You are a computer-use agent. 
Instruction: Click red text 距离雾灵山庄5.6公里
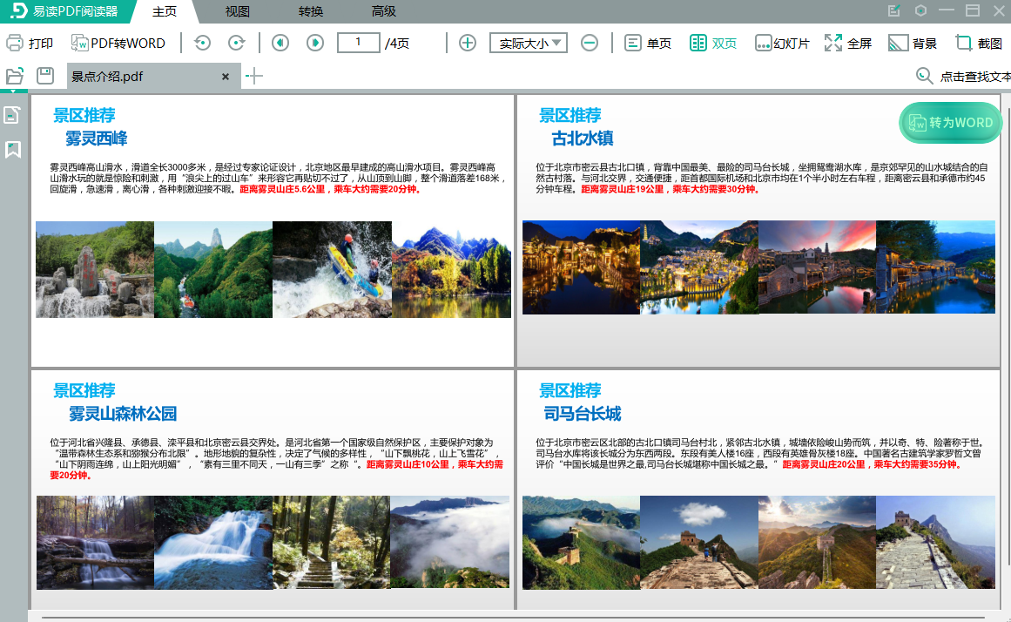tap(282, 189)
